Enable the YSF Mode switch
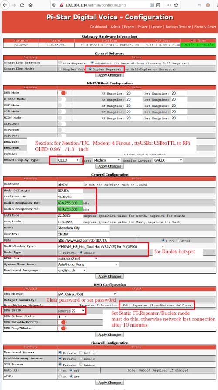The image size is (218, 390). pyautogui.click(x=62, y=105)
